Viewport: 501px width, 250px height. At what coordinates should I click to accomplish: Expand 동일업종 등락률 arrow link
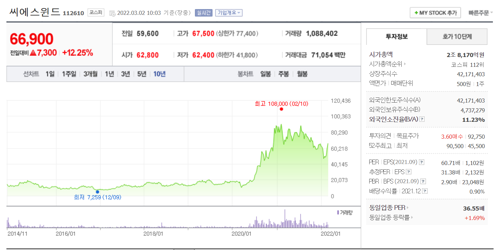(412, 218)
